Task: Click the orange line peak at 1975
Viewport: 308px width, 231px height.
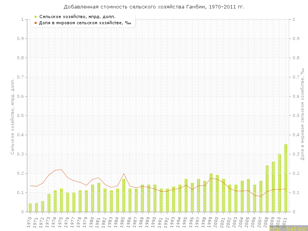Action: coord(61,169)
